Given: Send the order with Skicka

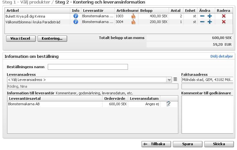Looking at the screenshot, I should point(219,144).
